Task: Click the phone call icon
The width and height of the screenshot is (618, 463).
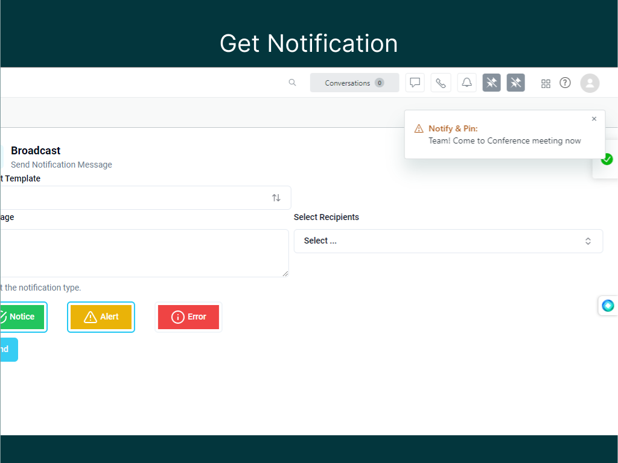Action: [441, 83]
